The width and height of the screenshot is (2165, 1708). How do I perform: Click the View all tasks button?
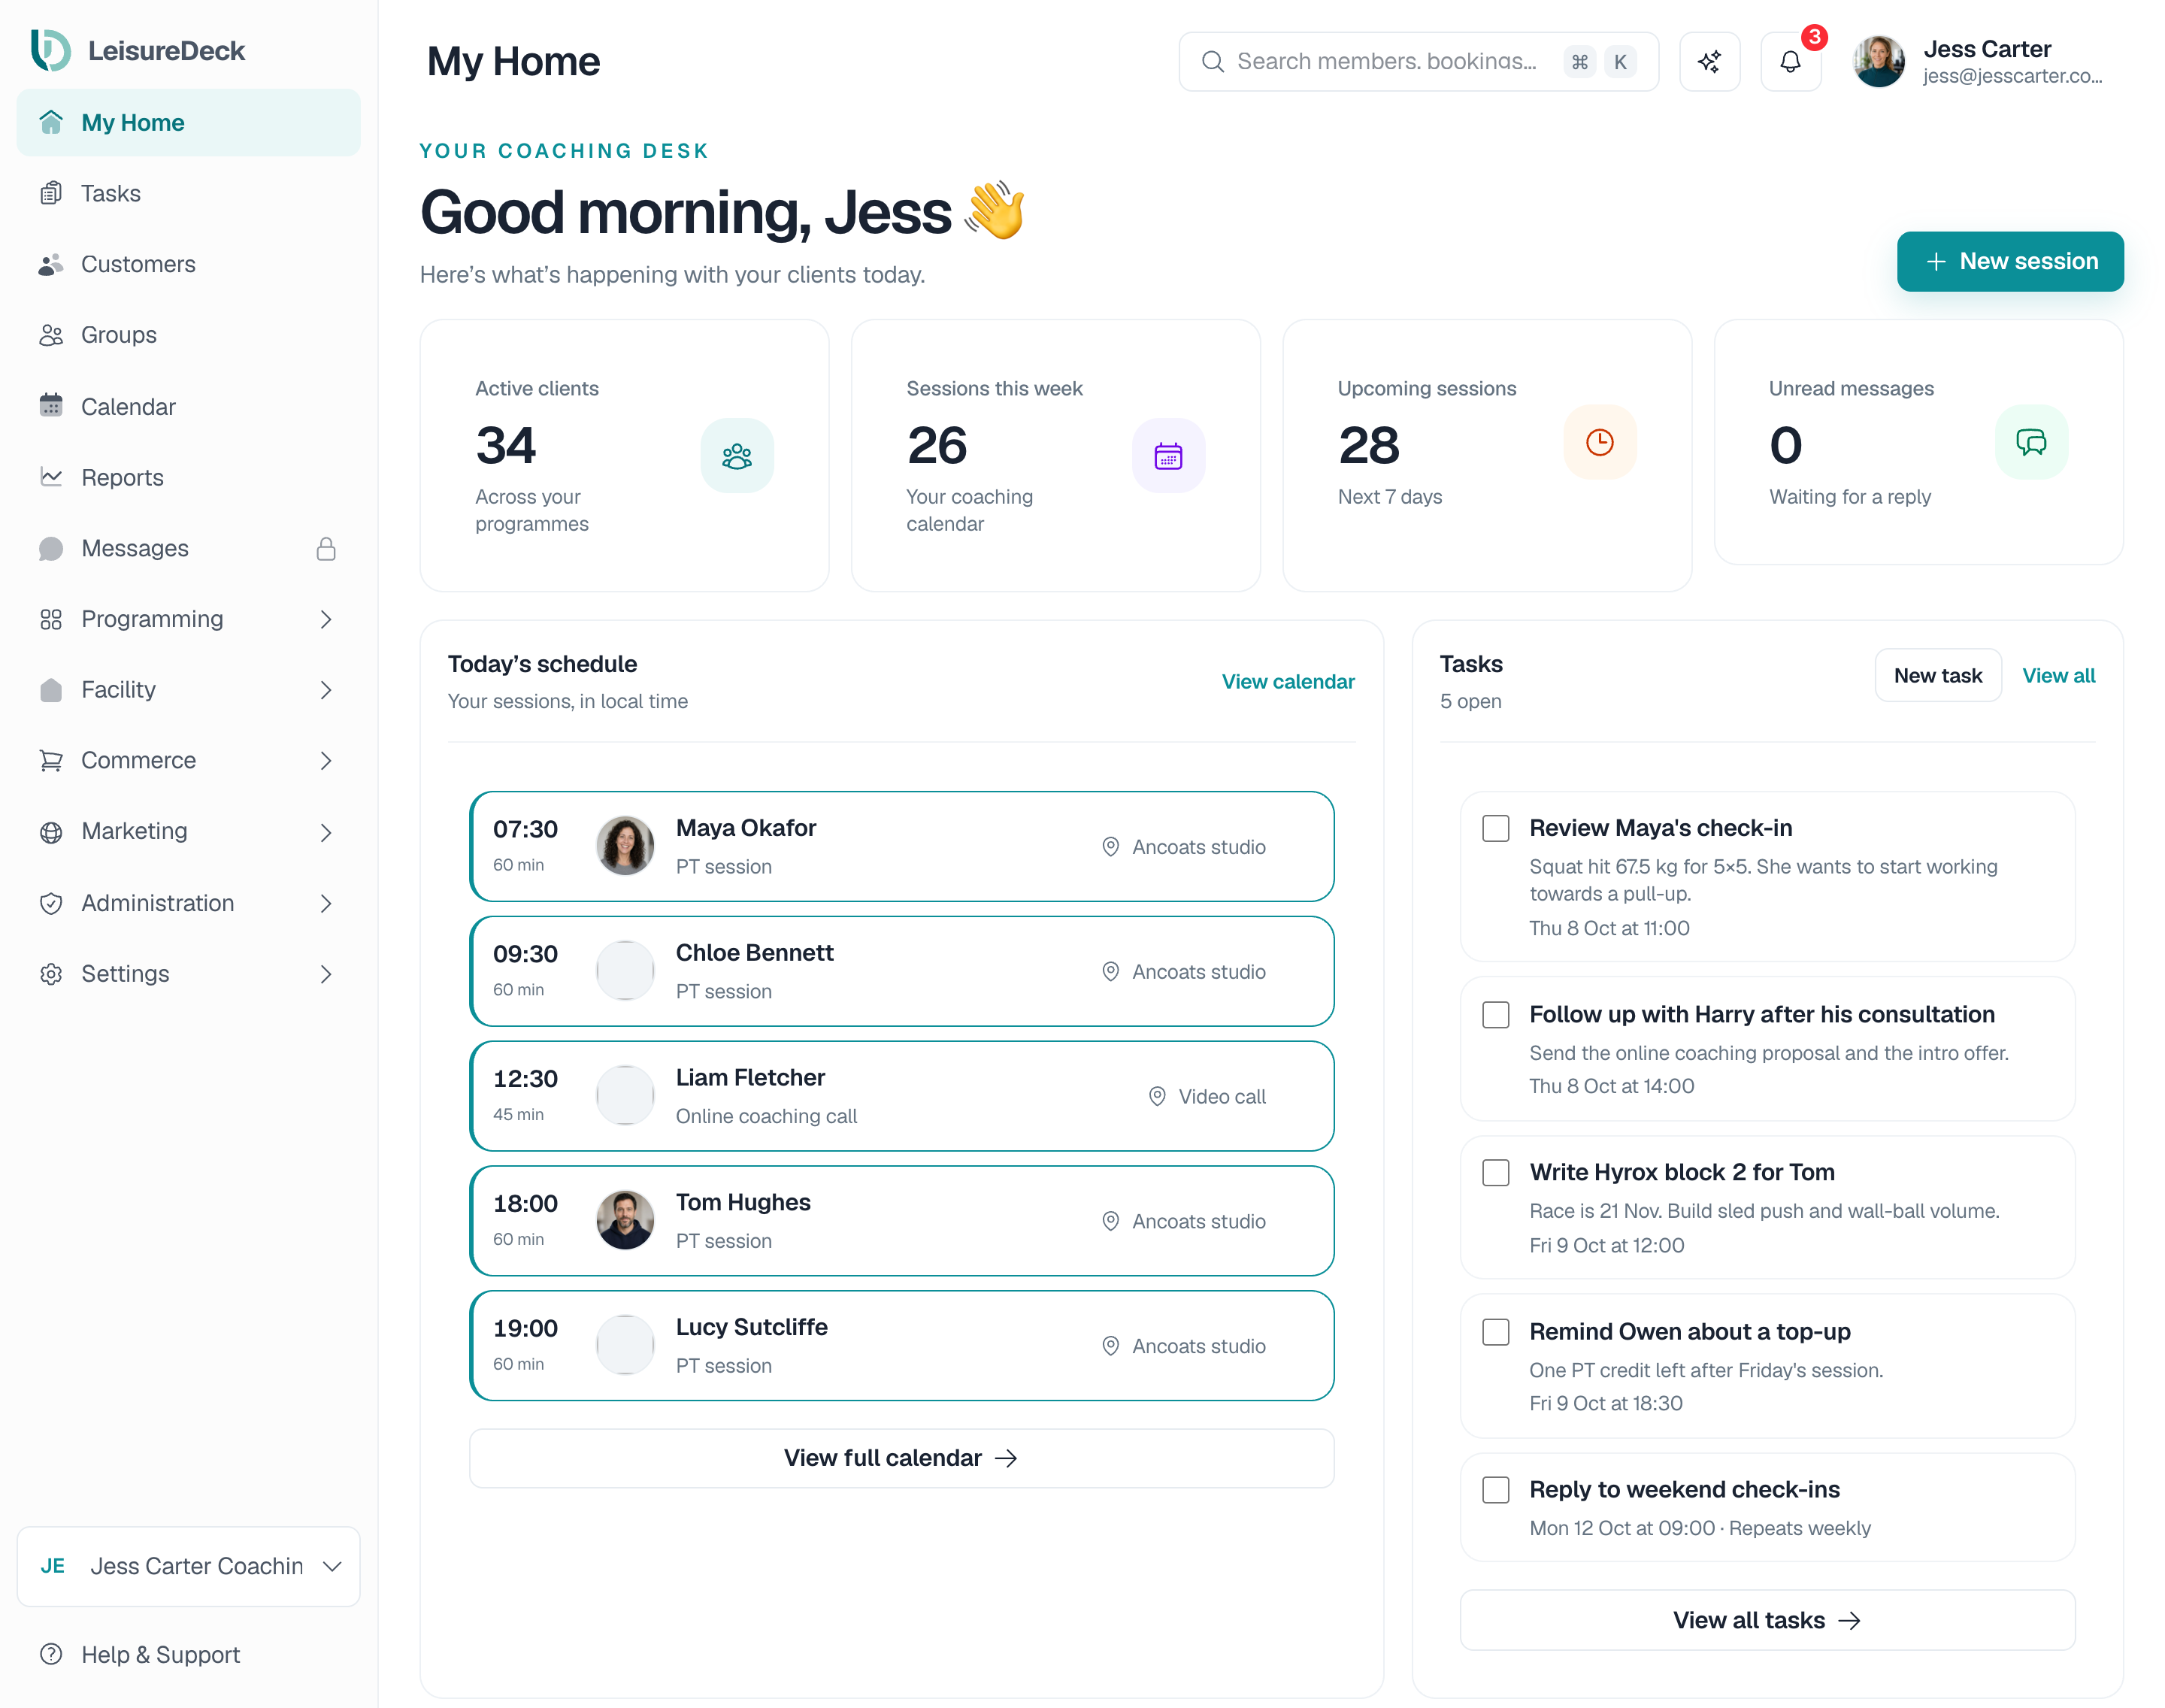click(1767, 1620)
